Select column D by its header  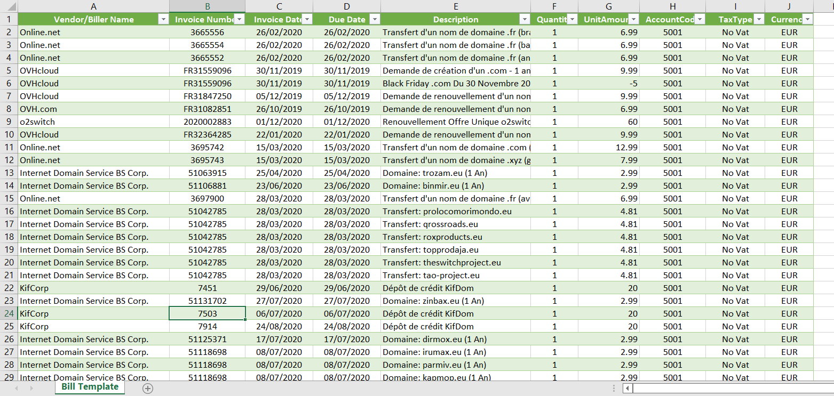point(347,6)
